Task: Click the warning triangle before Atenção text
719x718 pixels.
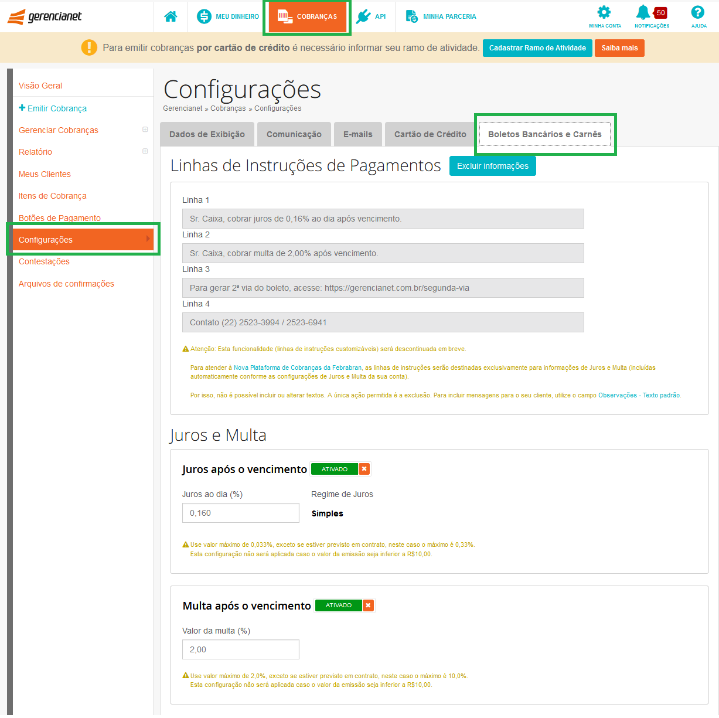Action: [x=186, y=349]
